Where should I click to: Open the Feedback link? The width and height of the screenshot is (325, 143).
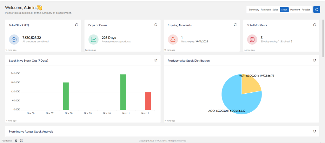point(7,141)
